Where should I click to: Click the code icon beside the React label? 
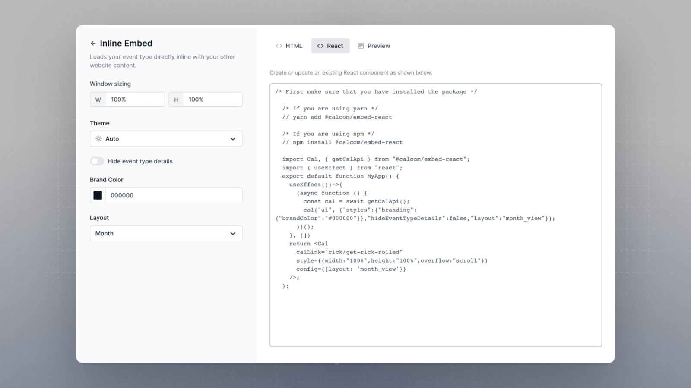(x=320, y=46)
